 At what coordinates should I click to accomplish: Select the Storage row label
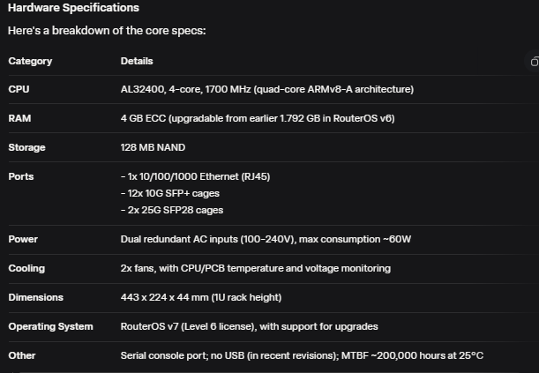pos(26,147)
